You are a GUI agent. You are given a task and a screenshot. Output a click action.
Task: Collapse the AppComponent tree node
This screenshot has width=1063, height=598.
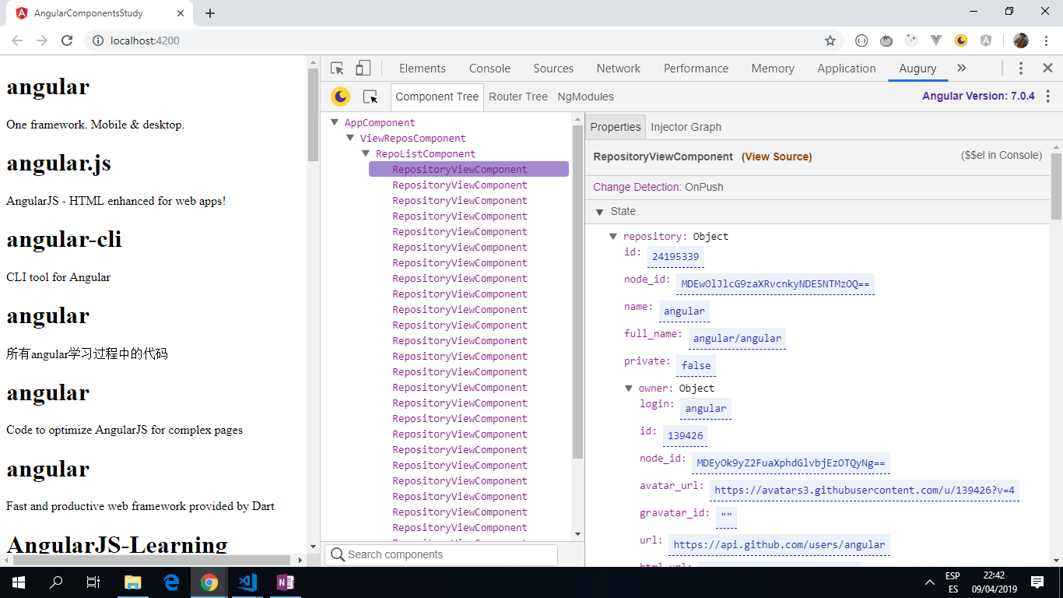(335, 122)
